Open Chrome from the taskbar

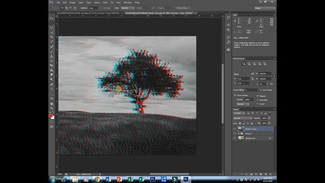pos(97,179)
